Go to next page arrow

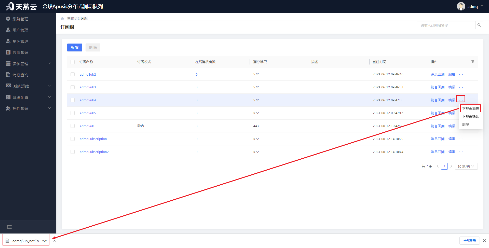coord(451,166)
